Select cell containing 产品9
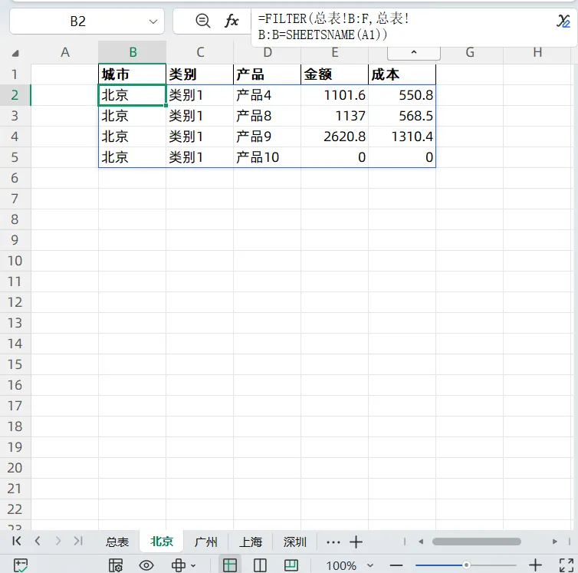 (x=268, y=137)
